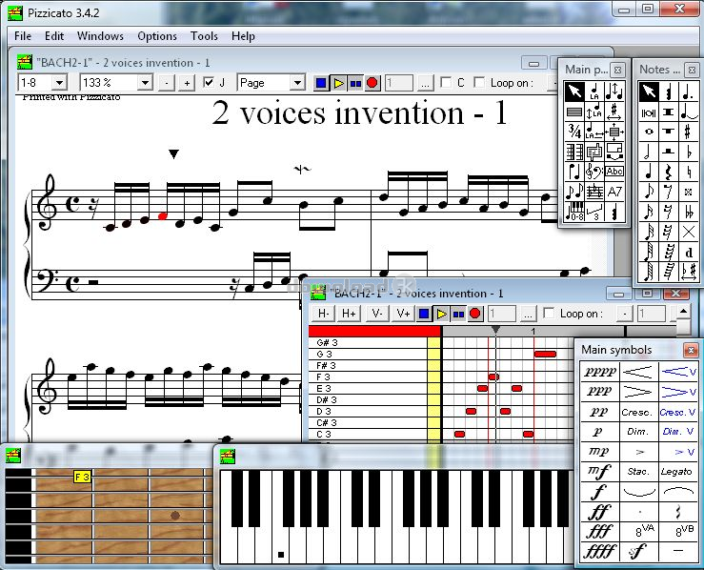Stop playback in the score window
Viewport: 704px width, 570px height.
[x=321, y=83]
